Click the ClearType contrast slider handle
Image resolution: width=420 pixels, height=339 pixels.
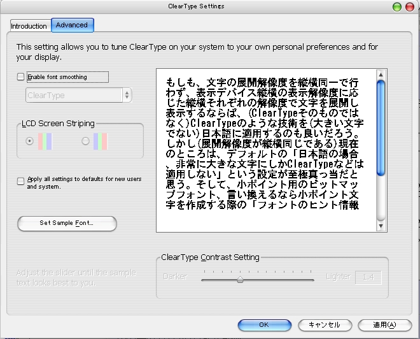click(x=240, y=278)
